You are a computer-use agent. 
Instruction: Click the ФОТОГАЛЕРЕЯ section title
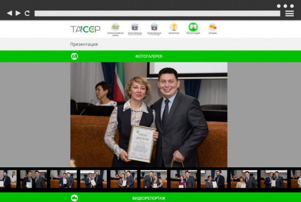(149, 56)
